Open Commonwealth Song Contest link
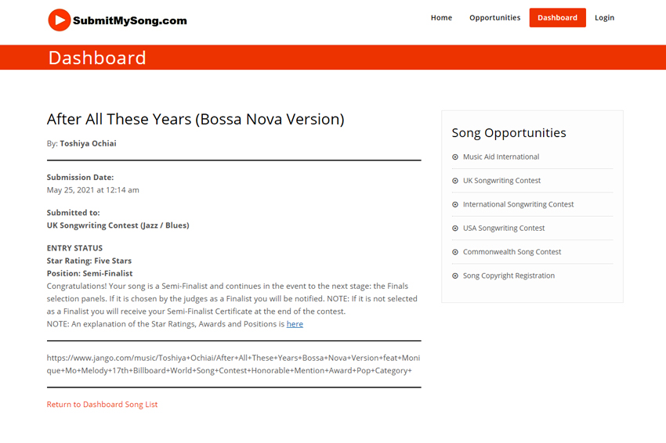Image resolution: width=666 pixels, height=443 pixels. (x=512, y=252)
